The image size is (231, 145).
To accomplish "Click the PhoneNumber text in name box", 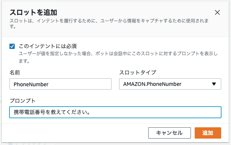I will 31,84.
